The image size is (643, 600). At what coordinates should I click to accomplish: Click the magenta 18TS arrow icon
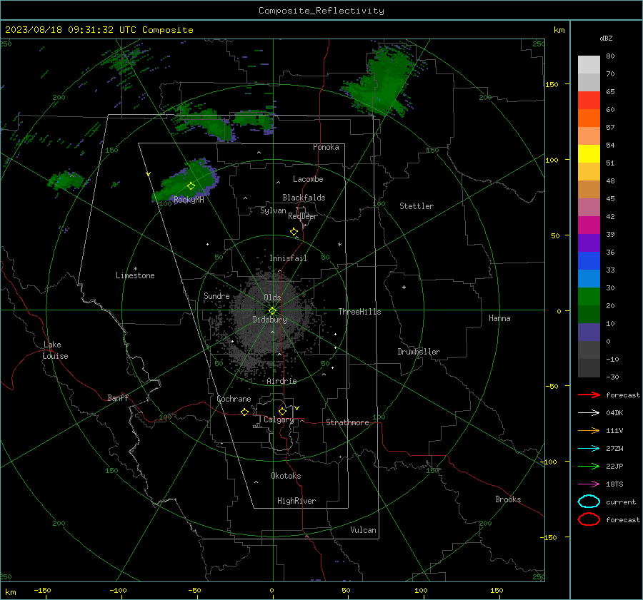[x=589, y=484]
